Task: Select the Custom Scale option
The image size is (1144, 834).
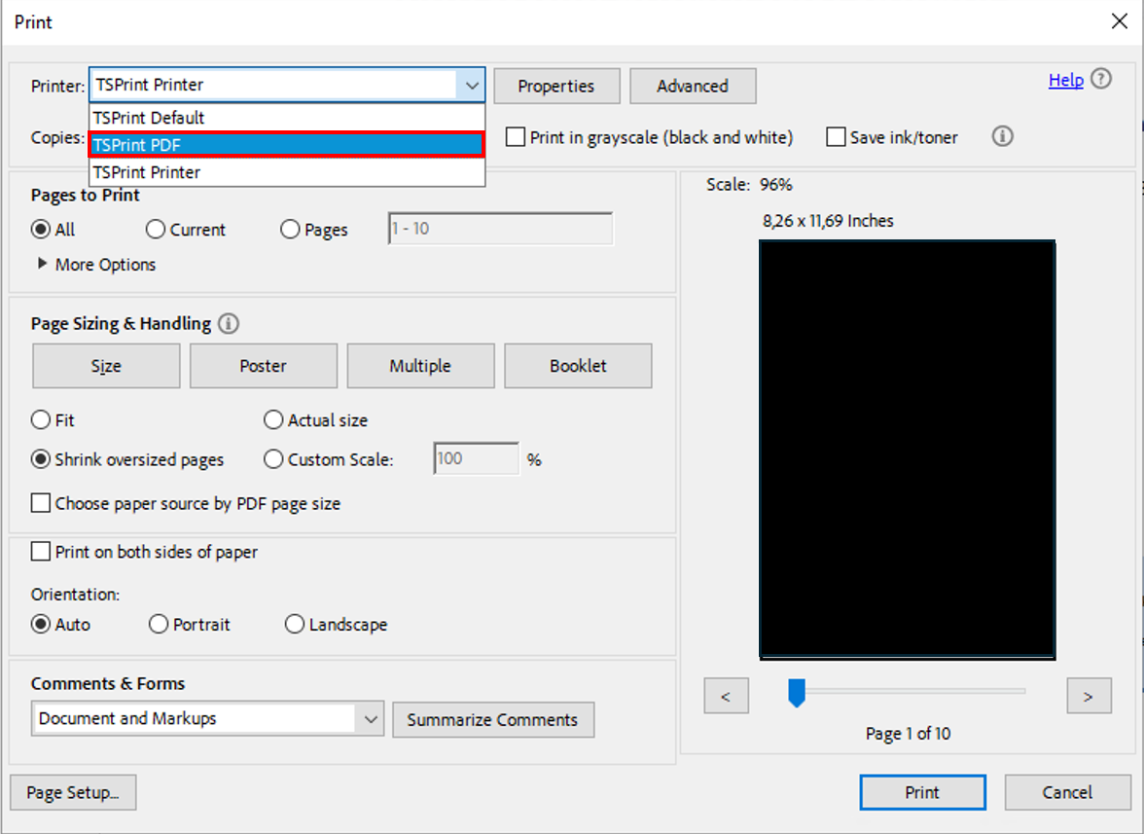Action: (x=273, y=459)
